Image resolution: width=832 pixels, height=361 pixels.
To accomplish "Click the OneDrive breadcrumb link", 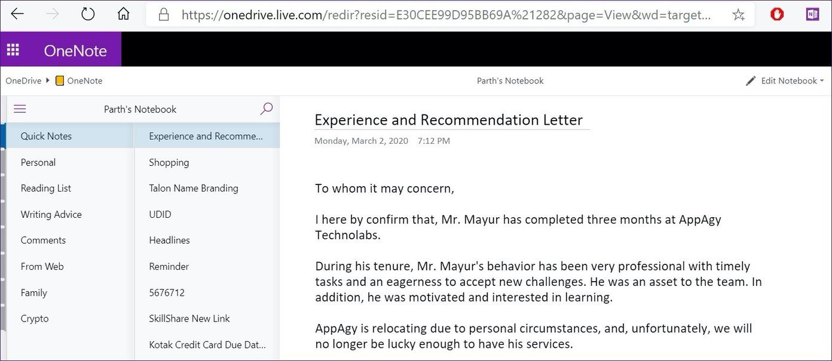I will 23,81.
